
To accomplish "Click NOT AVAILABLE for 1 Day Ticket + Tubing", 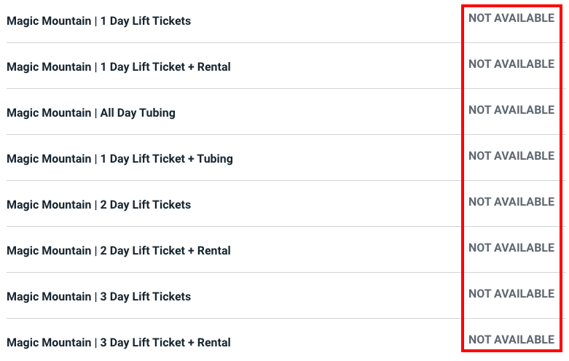I will click(511, 156).
